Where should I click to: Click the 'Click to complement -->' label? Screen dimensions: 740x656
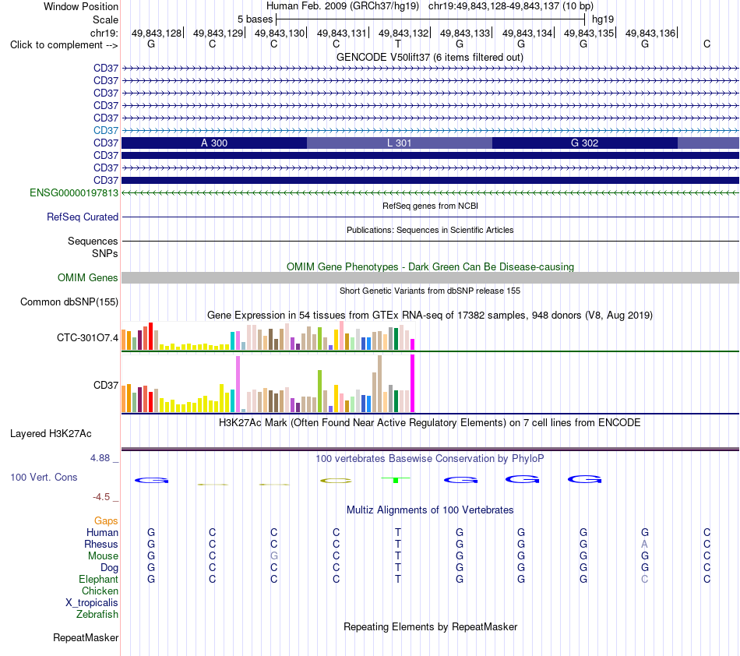[x=64, y=45]
